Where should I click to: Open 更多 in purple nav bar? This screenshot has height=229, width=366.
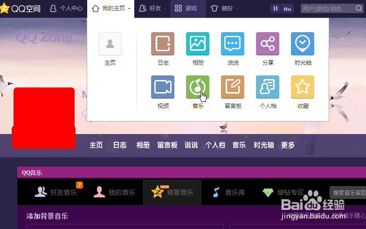point(288,145)
